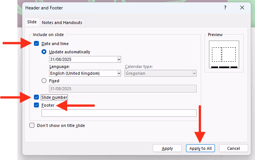This screenshot has width=255, height=160.
Task: Select the Slide tab
Action: click(32, 23)
